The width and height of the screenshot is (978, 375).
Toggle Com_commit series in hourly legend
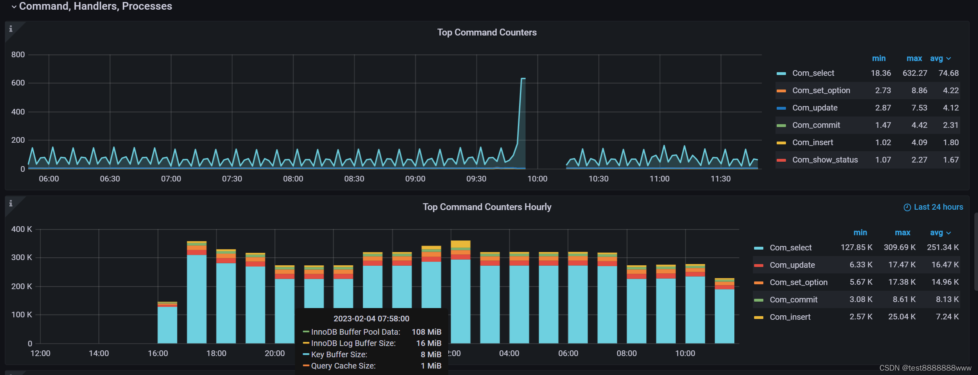(793, 300)
